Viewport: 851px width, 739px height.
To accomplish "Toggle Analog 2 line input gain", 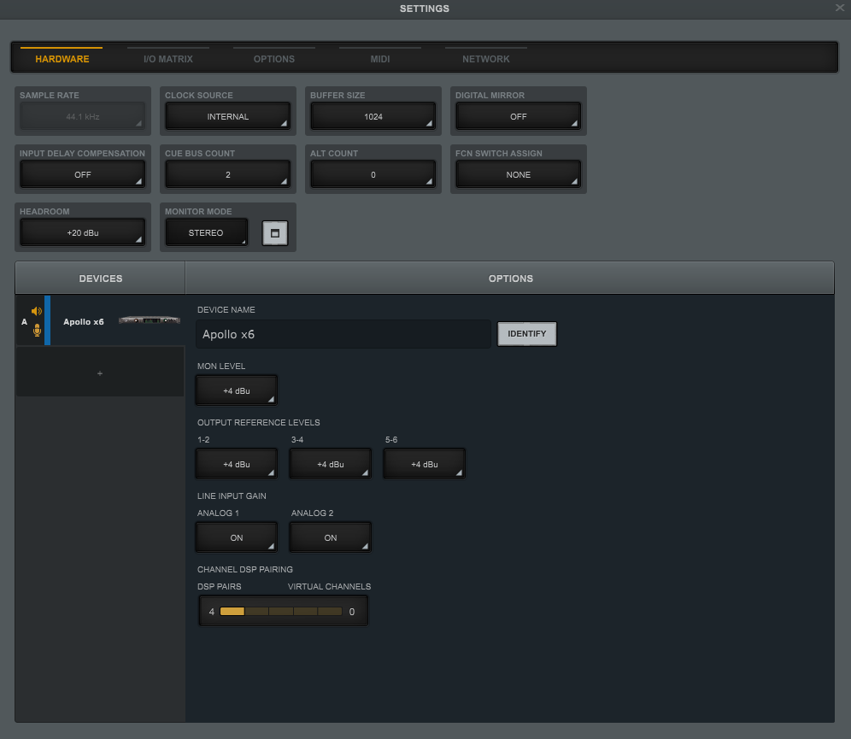I will click(x=331, y=537).
